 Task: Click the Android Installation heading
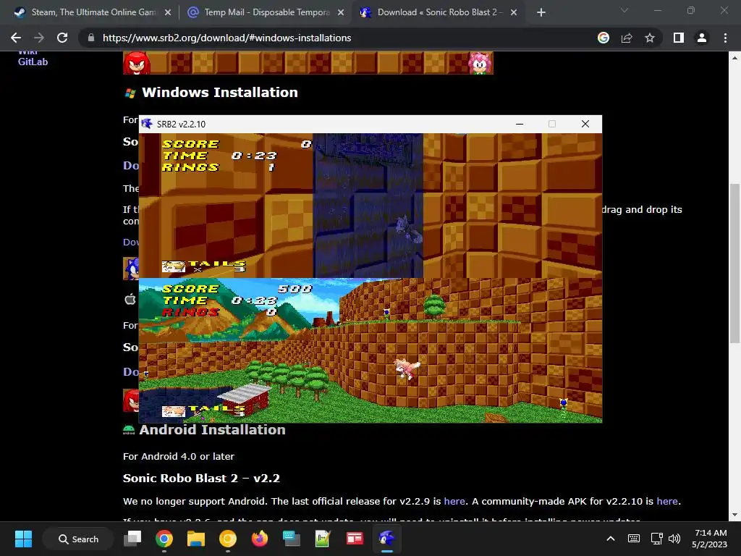[x=212, y=430]
